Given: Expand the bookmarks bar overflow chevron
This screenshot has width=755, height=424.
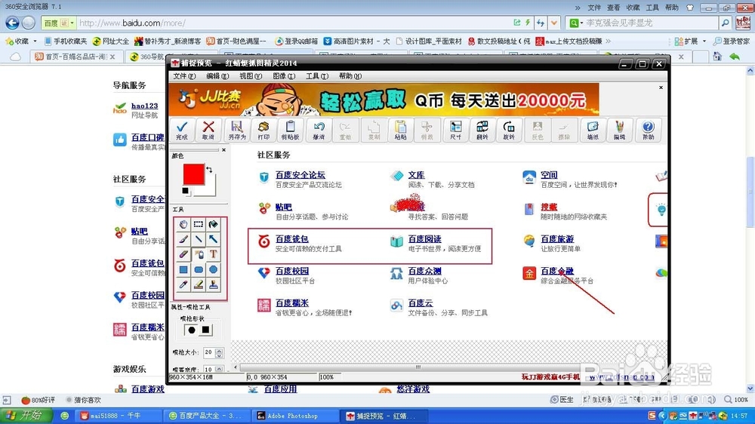Looking at the screenshot, I should pos(608,41).
